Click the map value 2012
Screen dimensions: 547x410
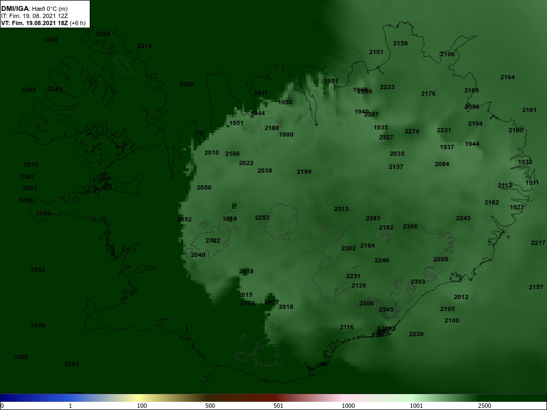point(461,297)
